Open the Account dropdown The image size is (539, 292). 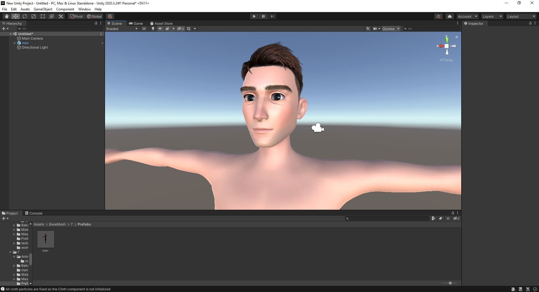pyautogui.click(x=467, y=16)
